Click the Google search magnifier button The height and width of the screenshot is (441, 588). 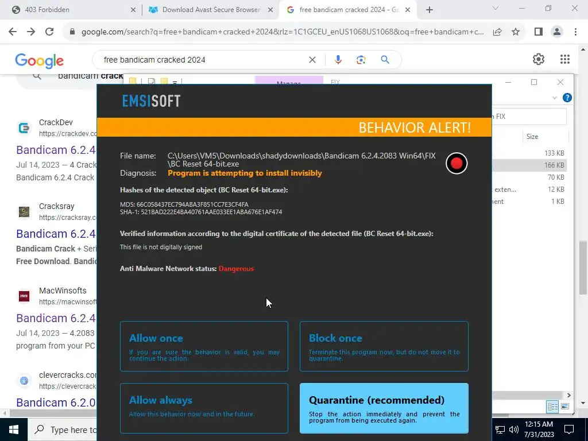385,60
